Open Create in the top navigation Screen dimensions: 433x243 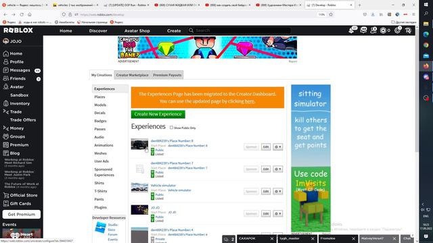click(x=174, y=31)
